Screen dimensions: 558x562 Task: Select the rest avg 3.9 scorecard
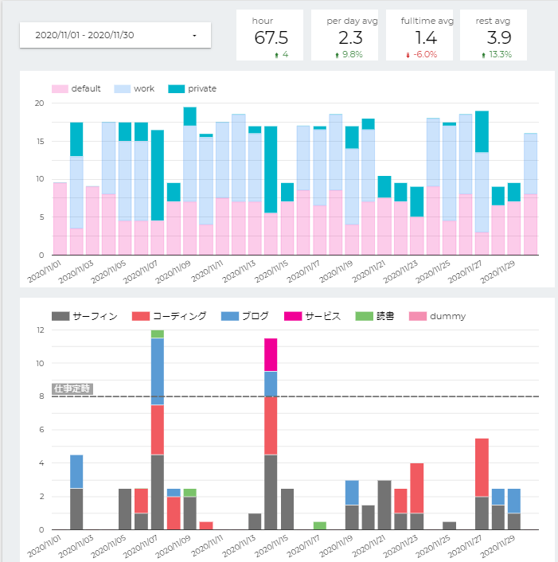pos(494,35)
